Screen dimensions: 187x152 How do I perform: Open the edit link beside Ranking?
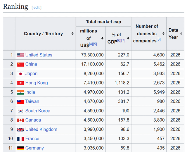tap(37, 8)
